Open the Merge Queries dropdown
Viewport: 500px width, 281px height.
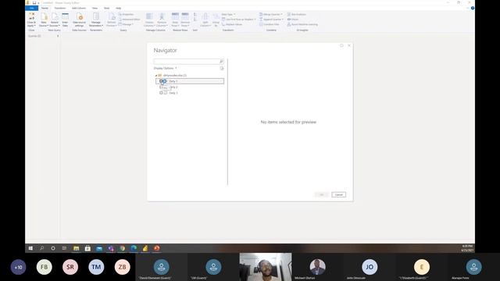pos(271,14)
